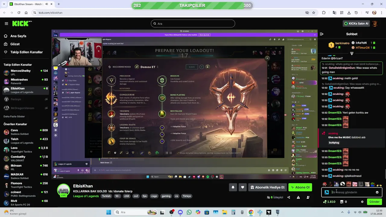Open the Kick shop icon
Viewport: 386px width, 217px height.
(x=342, y=202)
